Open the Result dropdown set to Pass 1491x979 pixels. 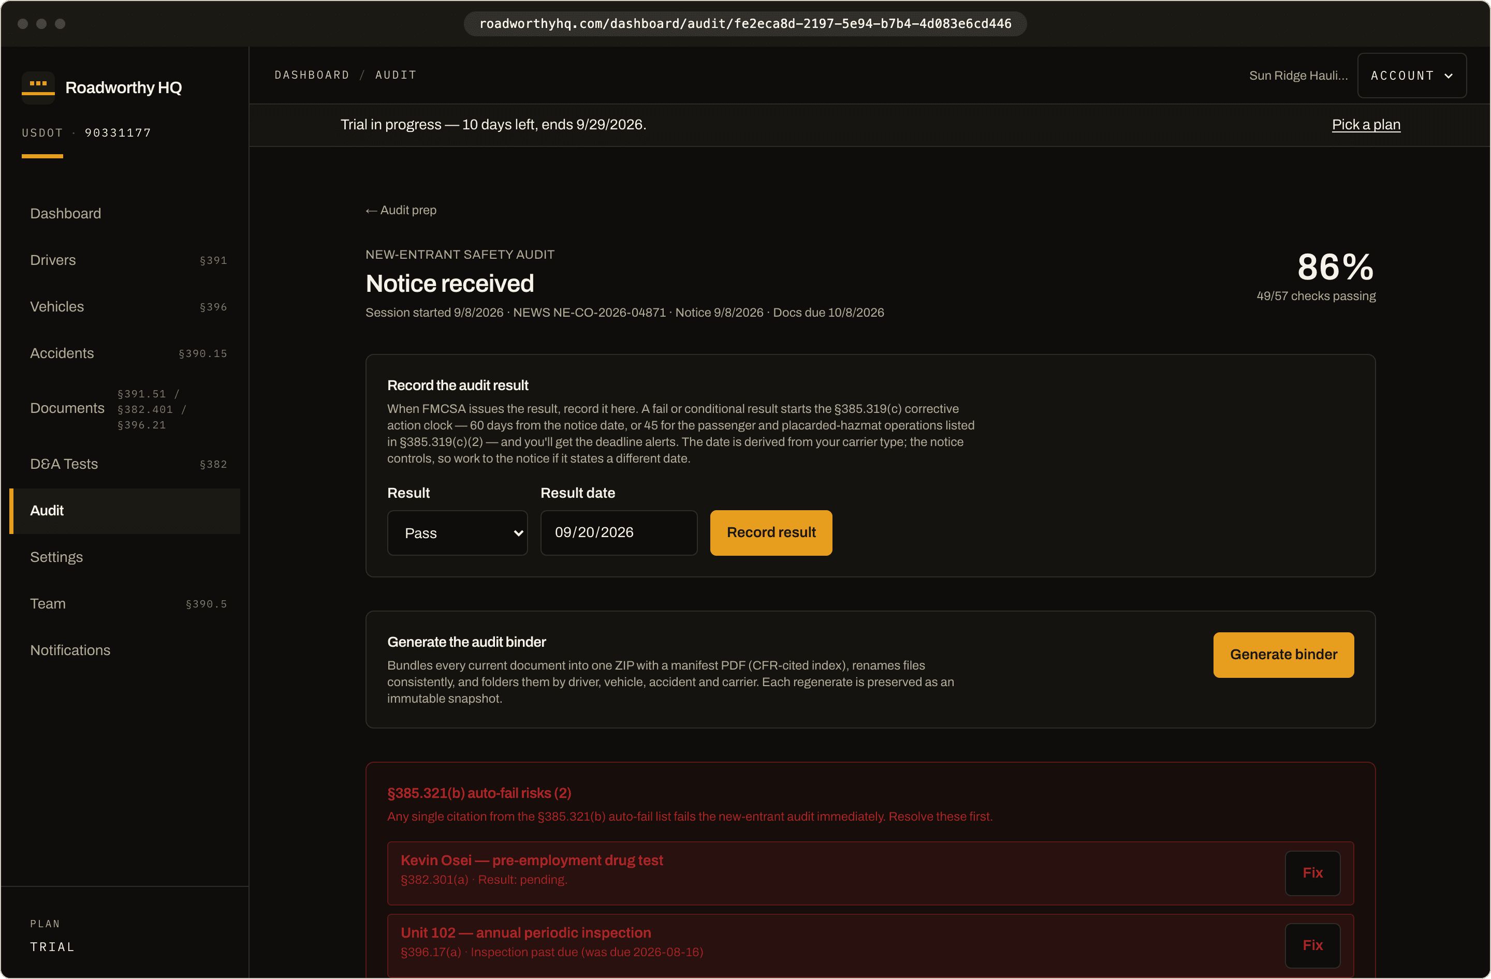pos(457,533)
